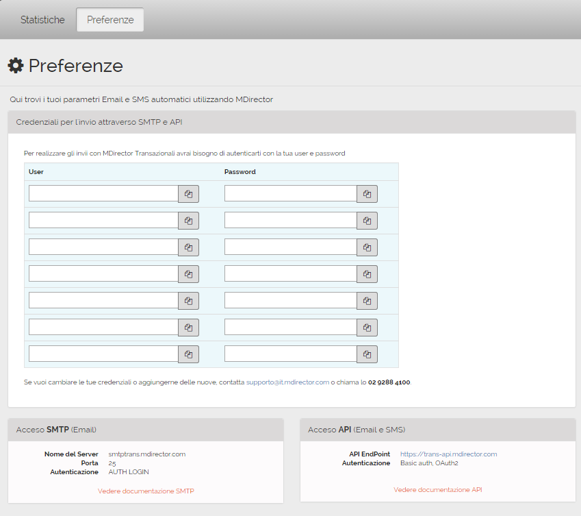The height and width of the screenshot is (516, 581).
Task: Copy the fourth row Password value
Action: [367, 274]
